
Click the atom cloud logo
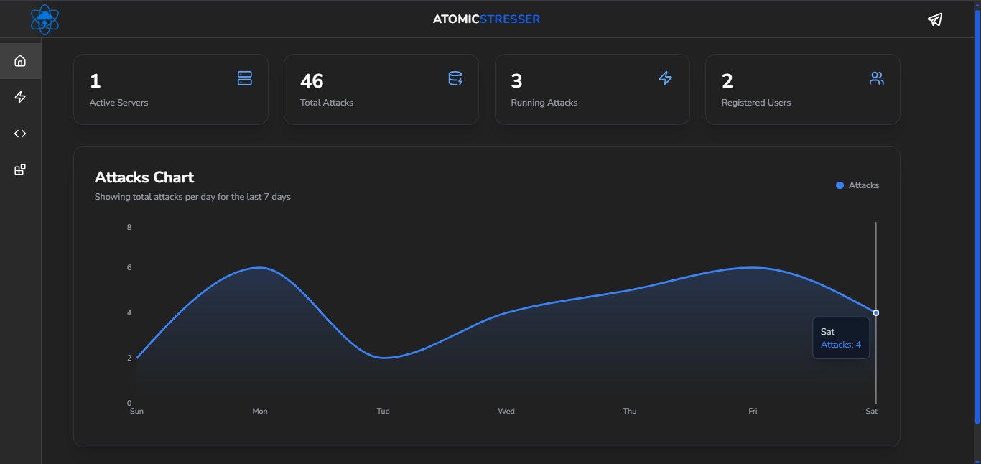(45, 19)
